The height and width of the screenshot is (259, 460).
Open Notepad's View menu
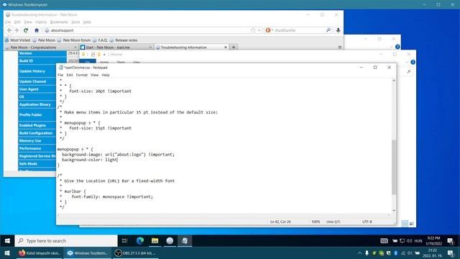[x=94, y=75]
